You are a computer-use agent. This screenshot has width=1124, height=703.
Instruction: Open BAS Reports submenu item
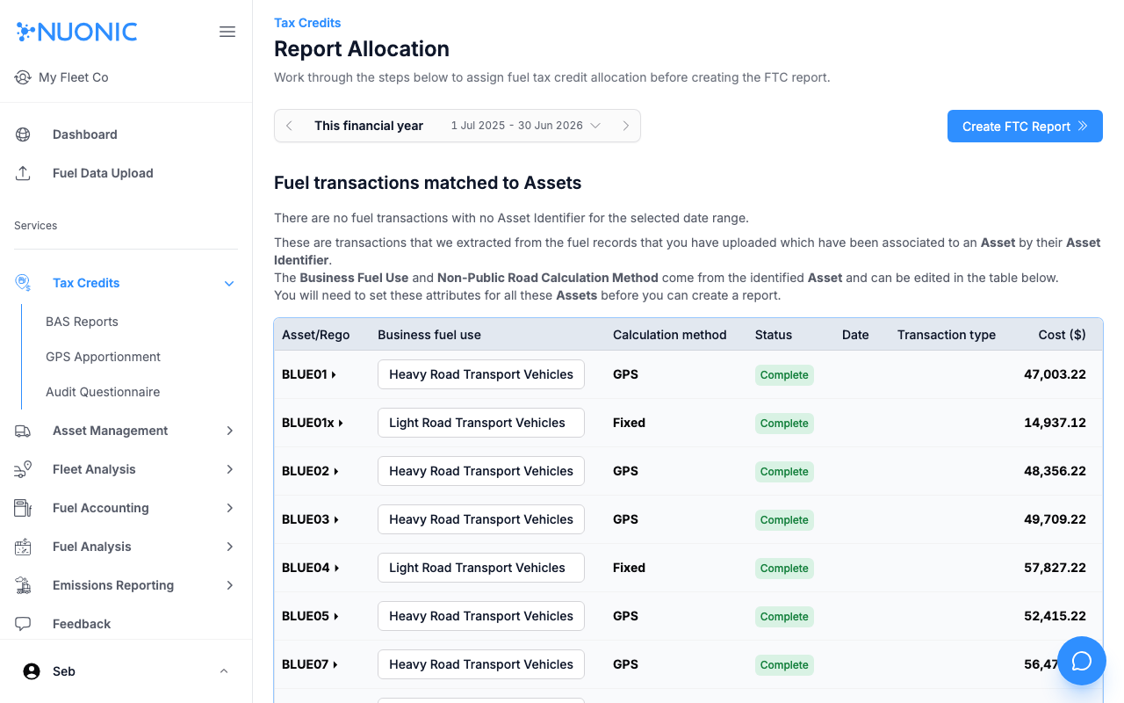coord(82,322)
